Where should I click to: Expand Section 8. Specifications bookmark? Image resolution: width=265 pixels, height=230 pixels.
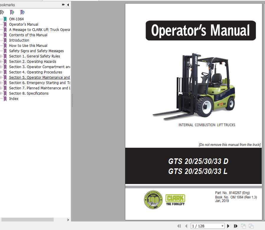[1, 93]
